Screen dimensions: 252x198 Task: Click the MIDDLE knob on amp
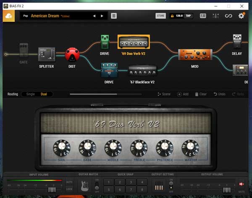[x=113, y=148]
